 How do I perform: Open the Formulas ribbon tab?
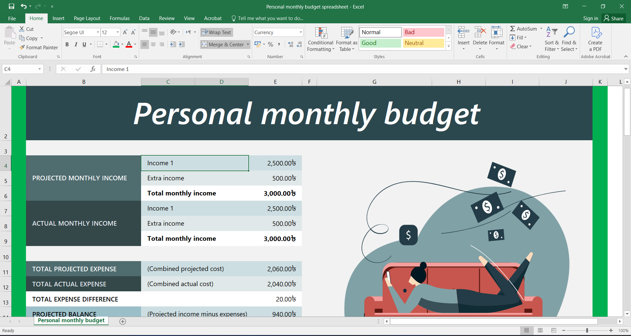(119, 18)
